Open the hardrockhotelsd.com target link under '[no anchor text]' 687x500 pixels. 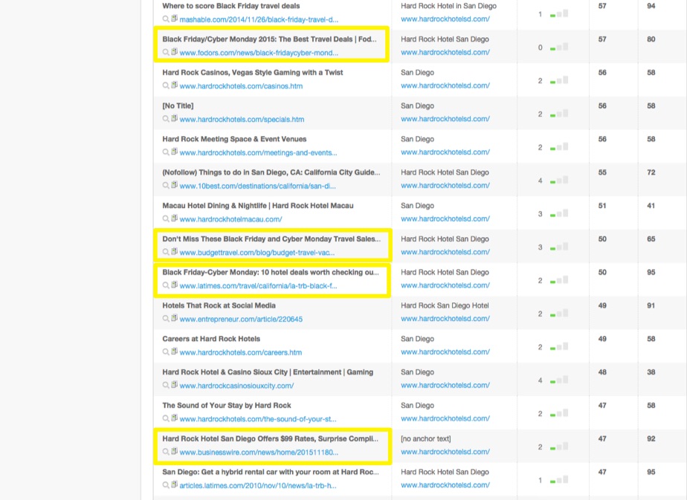point(445,452)
